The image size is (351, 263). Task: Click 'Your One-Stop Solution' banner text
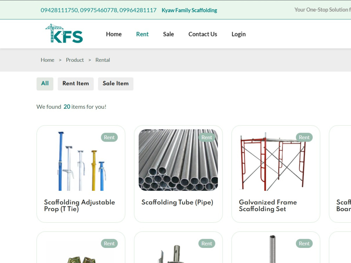pos(323,10)
